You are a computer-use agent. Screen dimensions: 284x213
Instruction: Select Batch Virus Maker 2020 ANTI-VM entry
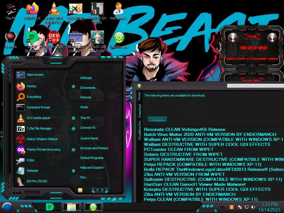click(210, 135)
